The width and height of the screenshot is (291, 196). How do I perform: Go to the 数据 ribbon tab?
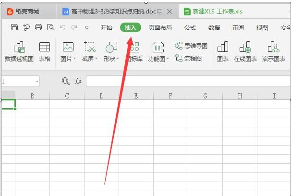click(x=214, y=28)
